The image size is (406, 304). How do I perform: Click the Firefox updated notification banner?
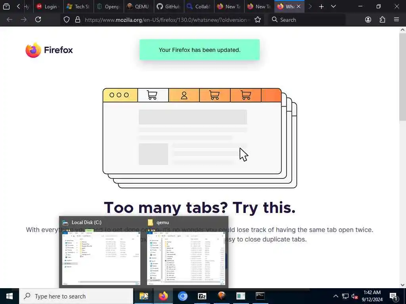coord(199,50)
